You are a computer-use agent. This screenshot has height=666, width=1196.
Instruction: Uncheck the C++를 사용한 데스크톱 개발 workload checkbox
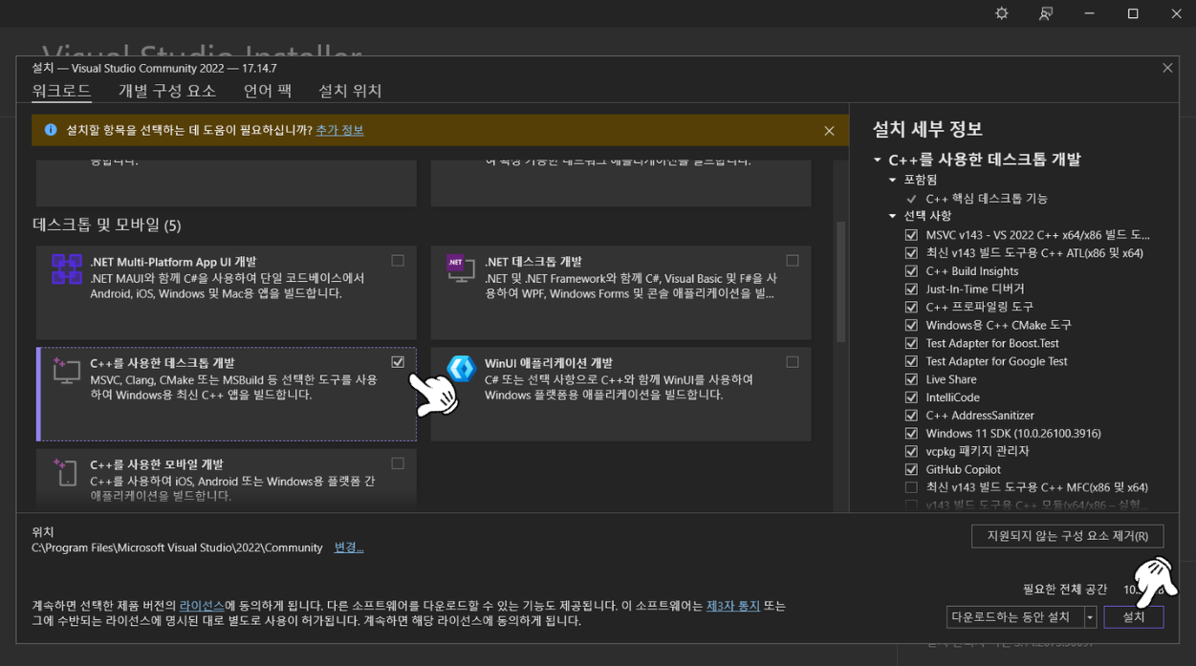398,362
